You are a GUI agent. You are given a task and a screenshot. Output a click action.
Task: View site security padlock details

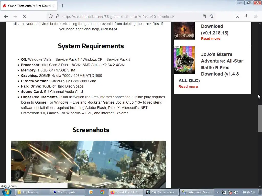pos(58,17)
